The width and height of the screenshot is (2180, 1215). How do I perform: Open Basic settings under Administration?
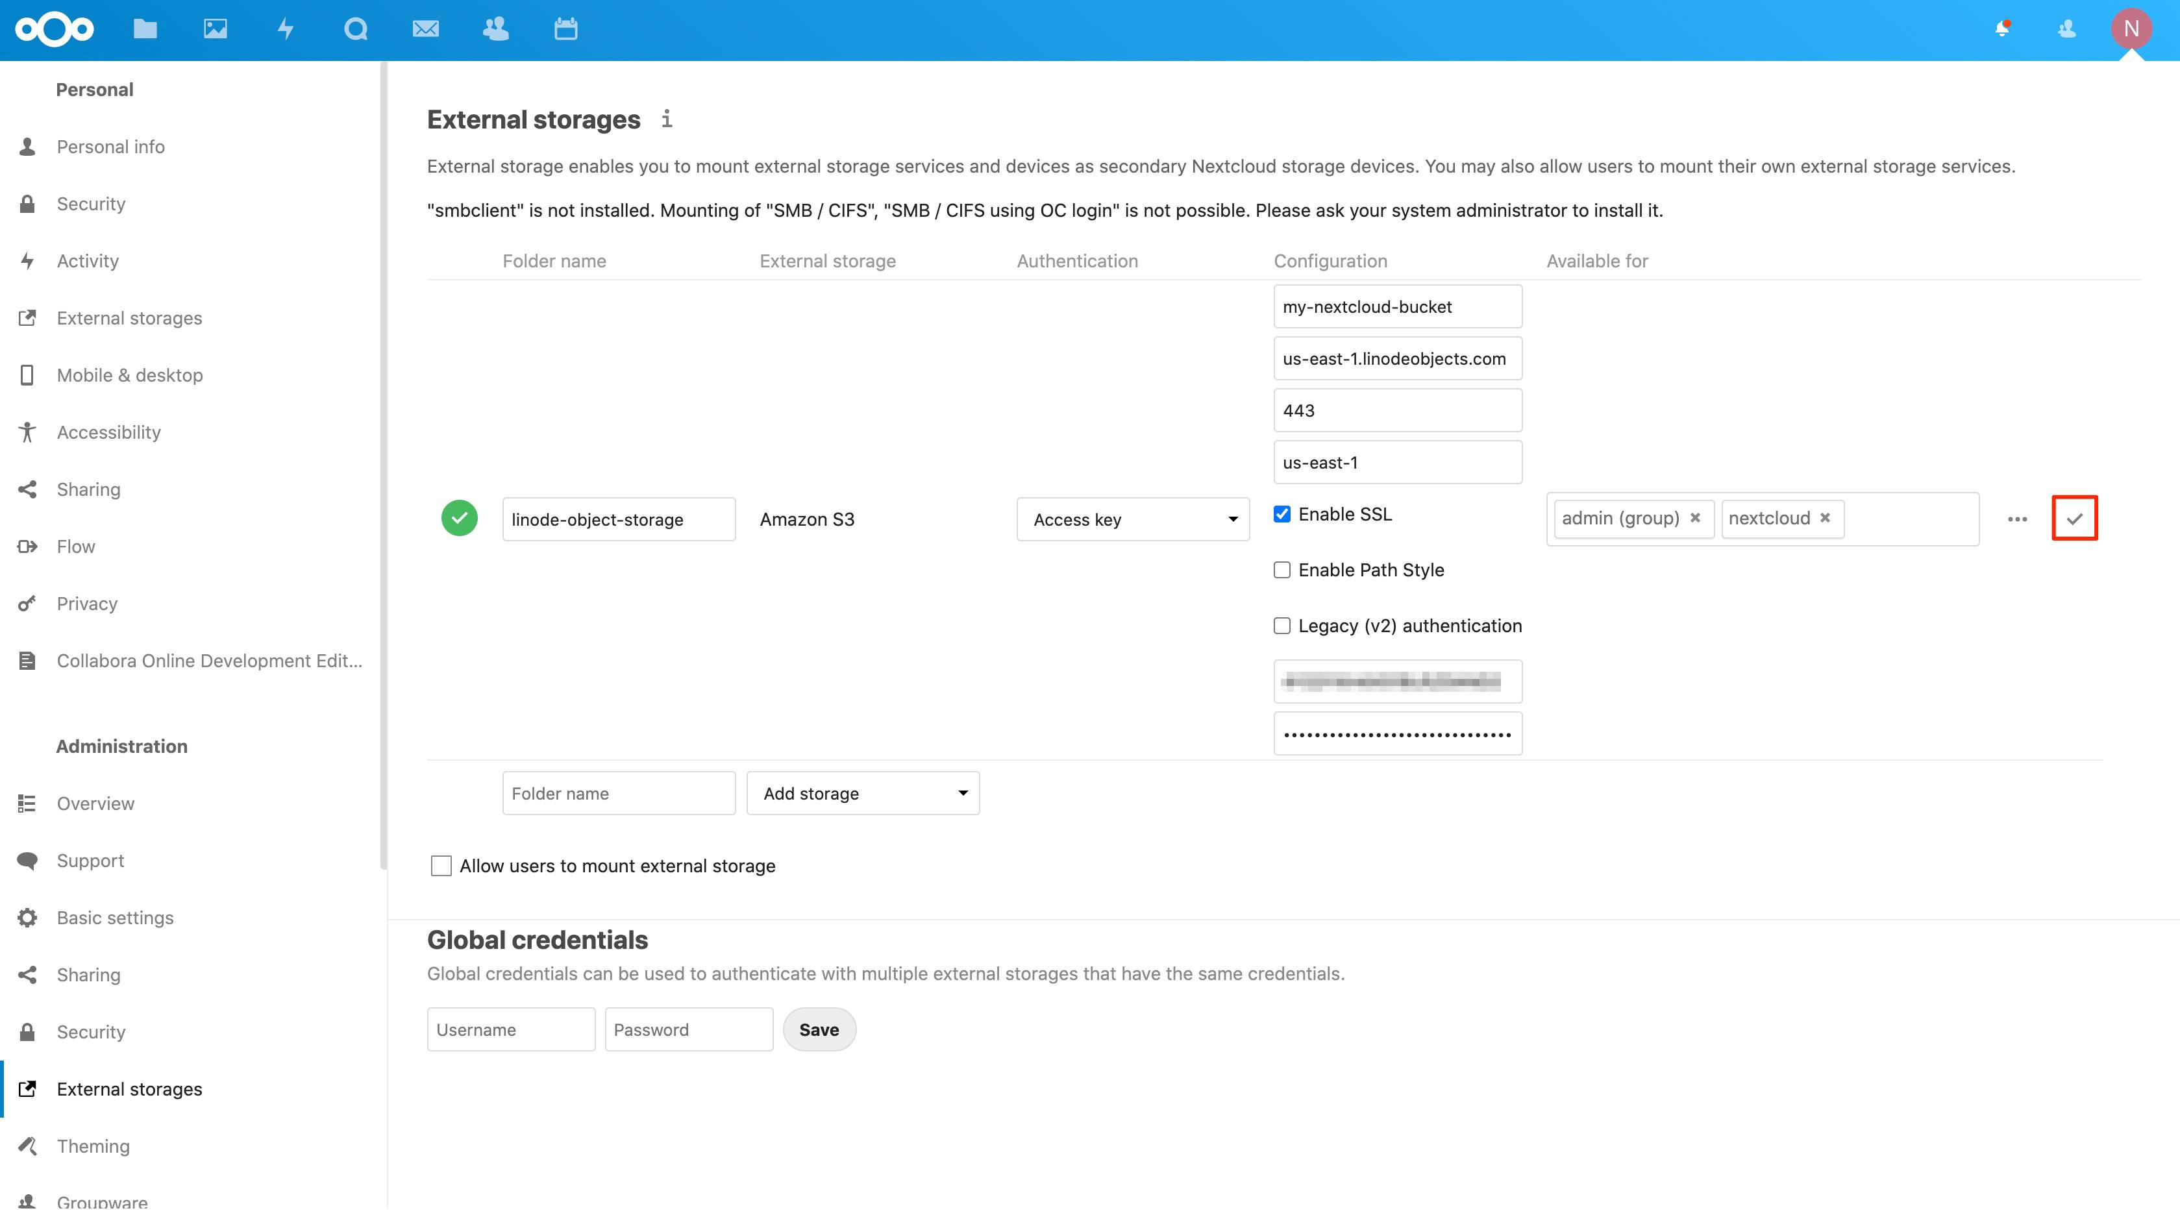[x=115, y=917]
